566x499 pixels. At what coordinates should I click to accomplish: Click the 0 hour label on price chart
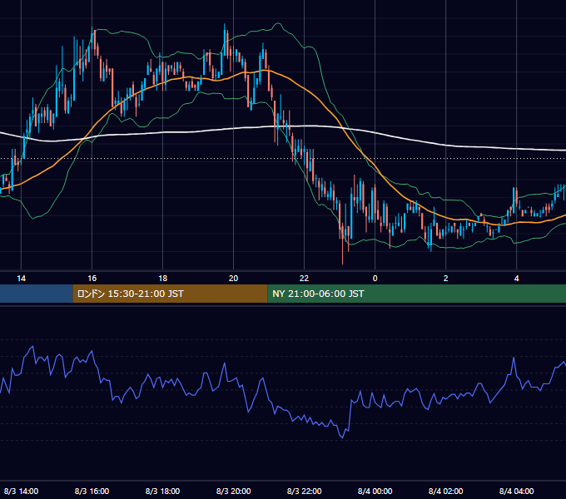(375, 278)
